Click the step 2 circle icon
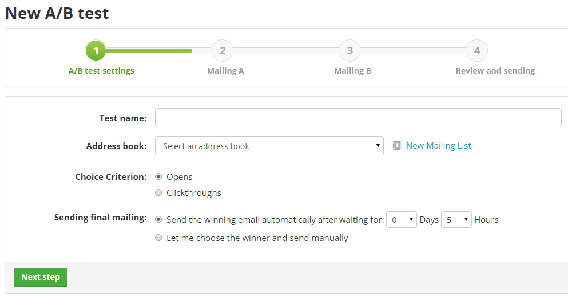568x297 pixels. (223, 51)
